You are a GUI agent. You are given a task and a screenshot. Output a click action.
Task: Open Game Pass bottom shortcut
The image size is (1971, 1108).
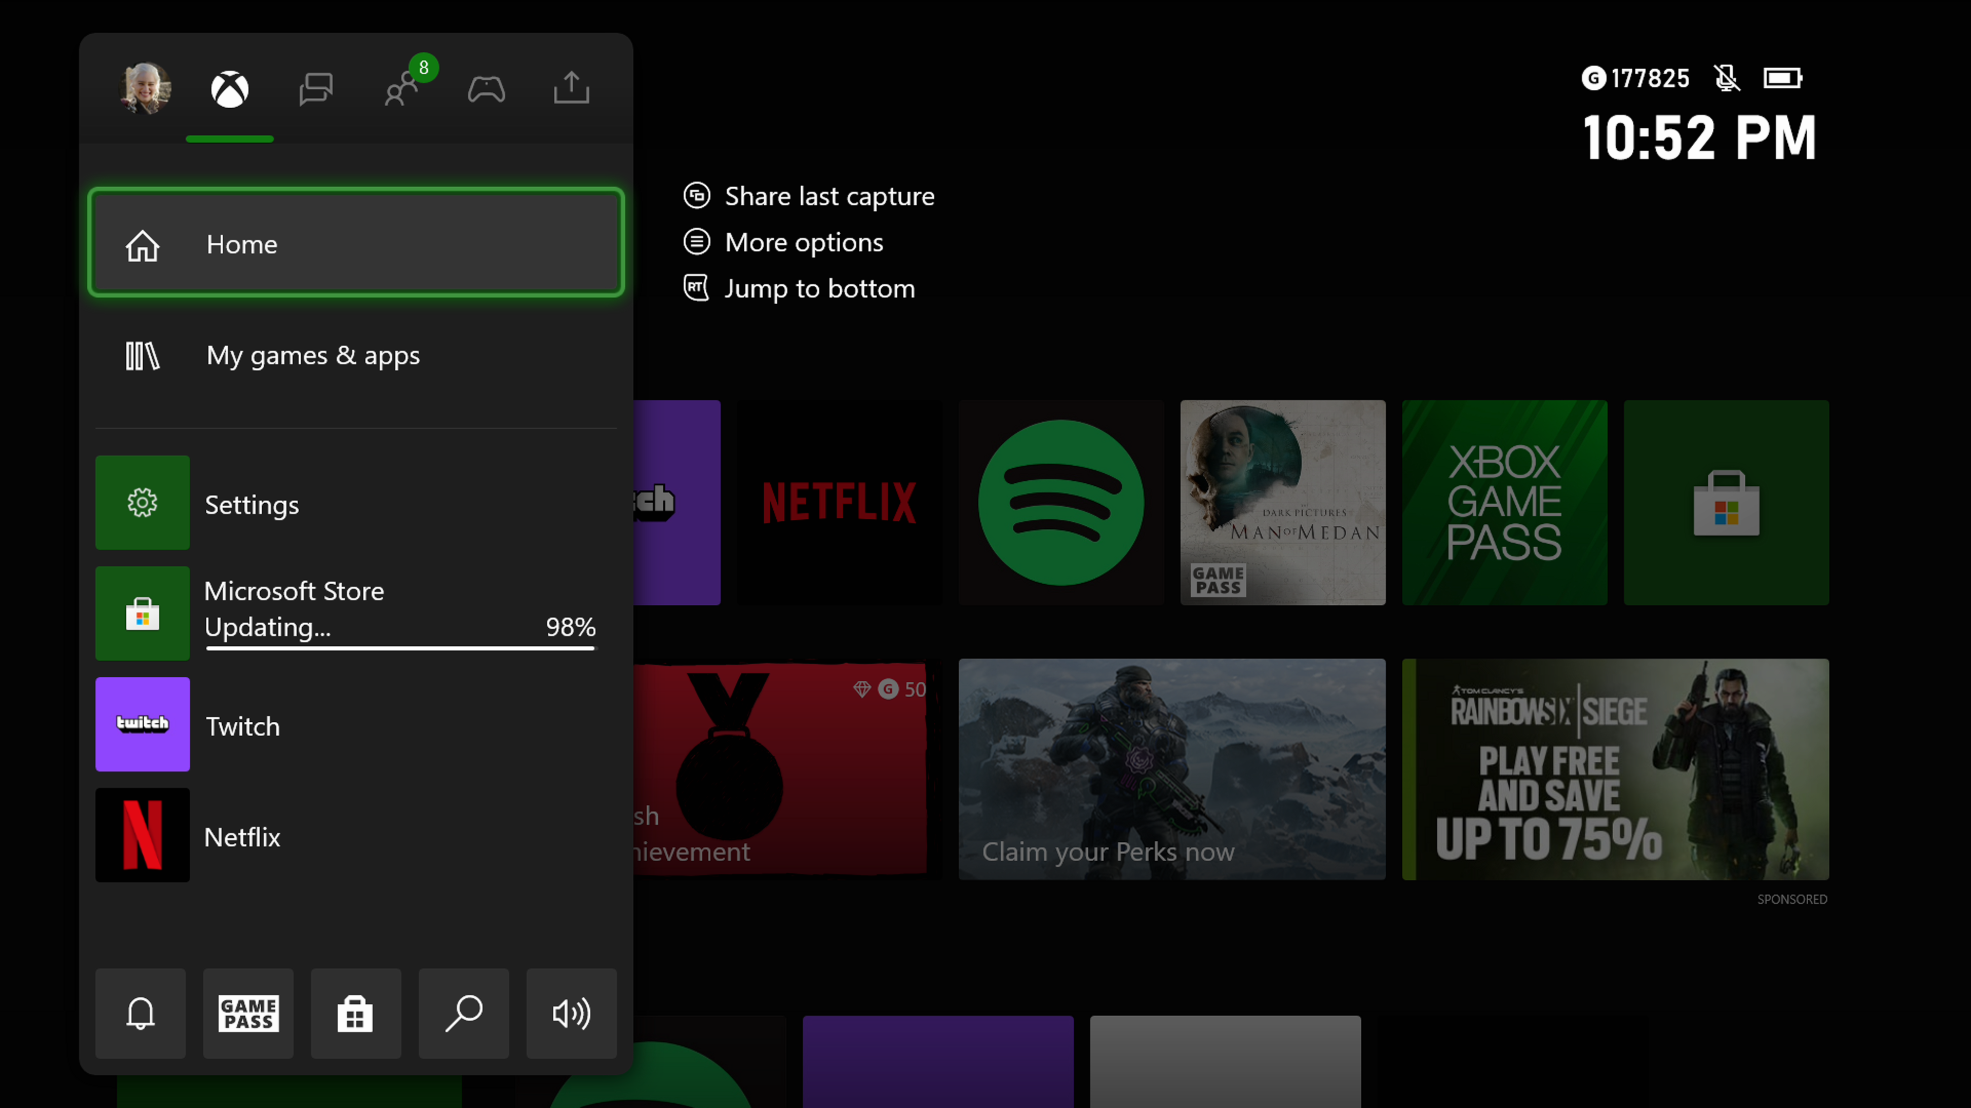248,1013
